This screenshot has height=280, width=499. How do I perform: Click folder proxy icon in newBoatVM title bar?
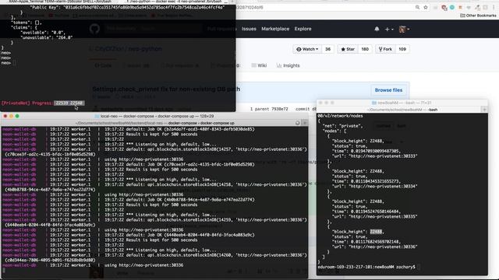coord(374,103)
